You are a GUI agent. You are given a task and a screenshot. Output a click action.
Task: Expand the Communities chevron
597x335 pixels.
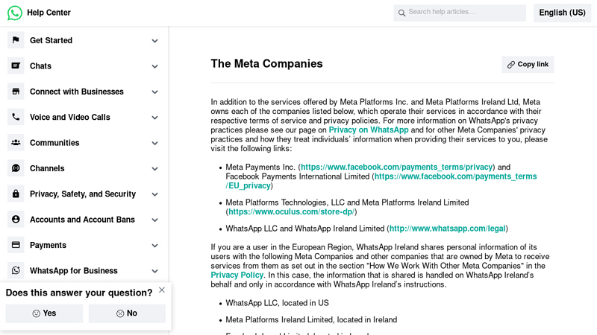[154, 143]
